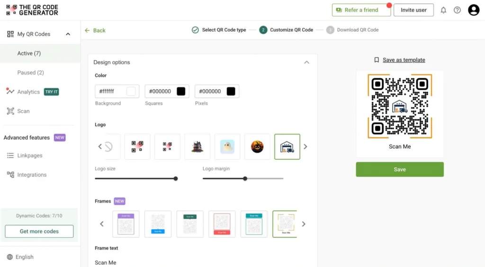The height and width of the screenshot is (267, 485).
Task: Click the Scan icon in sidebar
Action: click(10, 111)
